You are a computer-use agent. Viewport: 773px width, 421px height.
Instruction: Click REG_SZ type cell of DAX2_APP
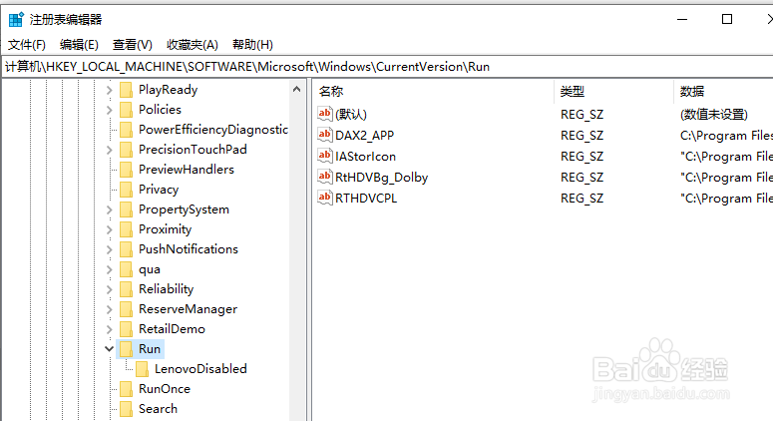[581, 135]
